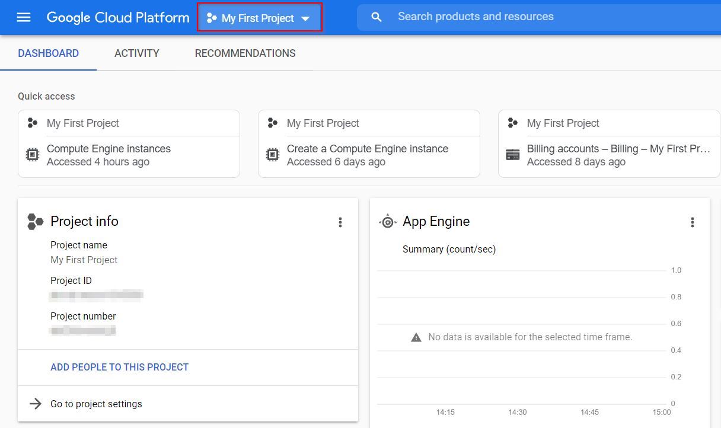Image resolution: width=721 pixels, height=428 pixels.
Task: Open the My First Project selector dropdown
Action: pos(259,17)
